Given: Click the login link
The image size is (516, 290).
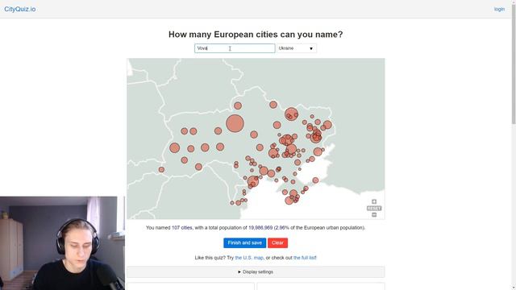Looking at the screenshot, I should [499, 9].
